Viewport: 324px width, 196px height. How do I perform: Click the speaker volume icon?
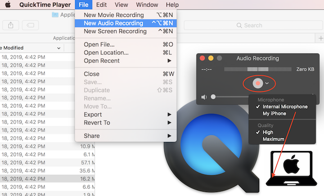[204, 97]
